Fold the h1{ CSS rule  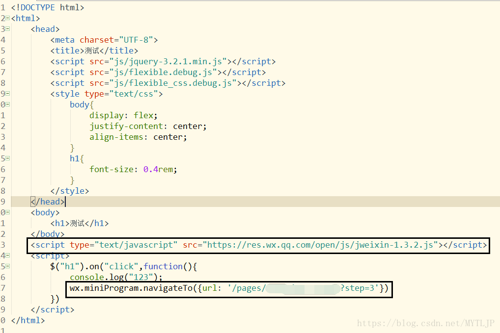tap(8, 158)
